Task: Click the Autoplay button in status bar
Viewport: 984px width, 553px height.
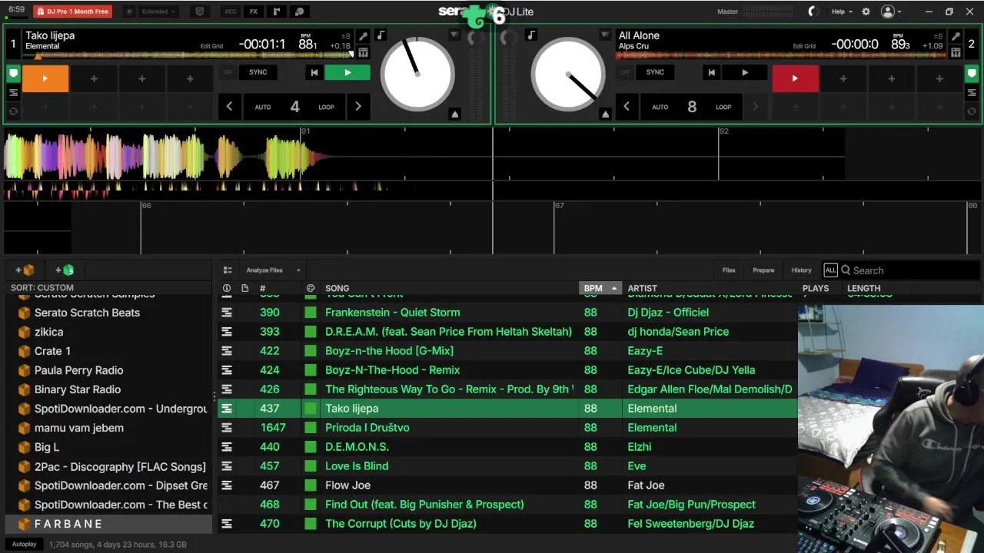Action: [24, 545]
